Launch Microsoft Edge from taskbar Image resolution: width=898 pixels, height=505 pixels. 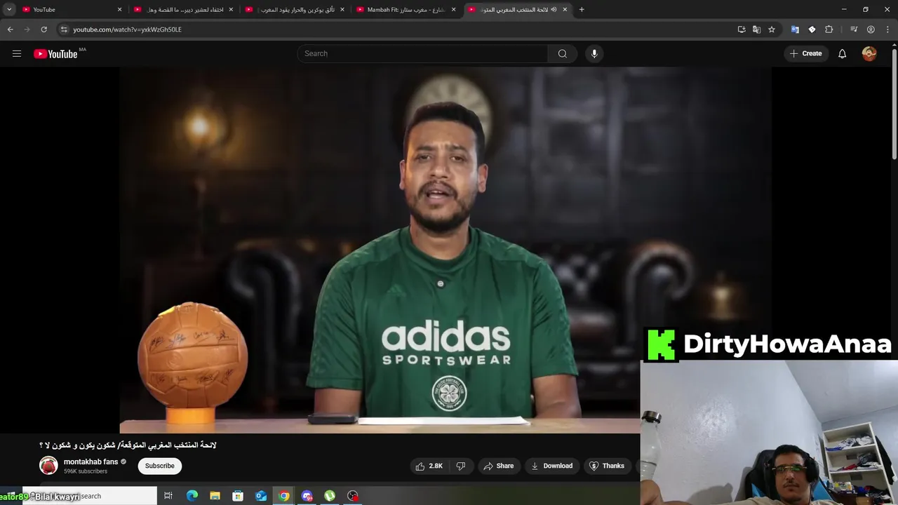(192, 496)
